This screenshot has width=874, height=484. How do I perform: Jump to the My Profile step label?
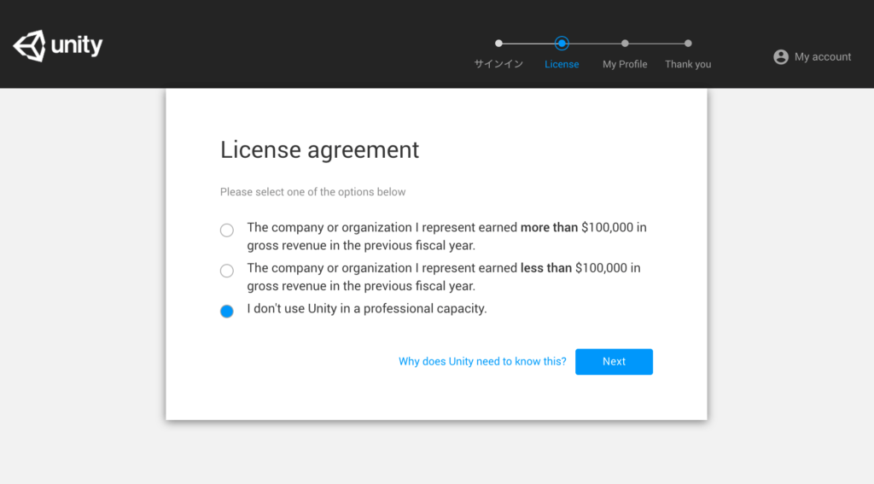(625, 64)
